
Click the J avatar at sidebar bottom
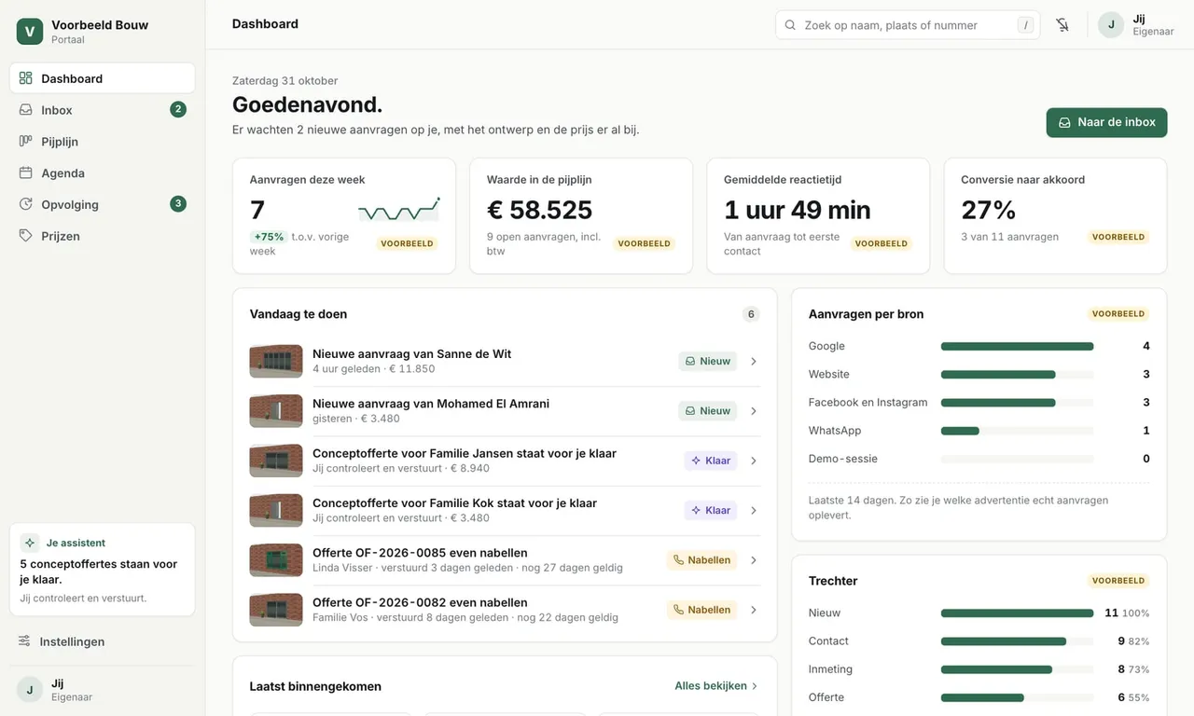tap(30, 690)
